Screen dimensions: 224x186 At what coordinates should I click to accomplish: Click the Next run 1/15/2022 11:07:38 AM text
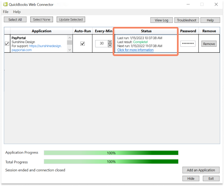coord(140,46)
